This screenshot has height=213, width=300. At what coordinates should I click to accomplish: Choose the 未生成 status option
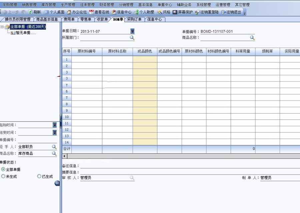click(x=3, y=176)
